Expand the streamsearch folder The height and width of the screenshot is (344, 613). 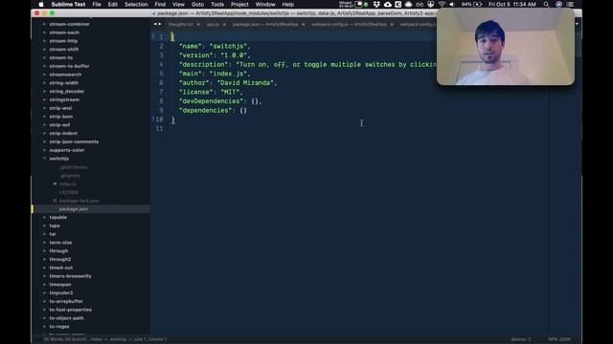click(44, 75)
